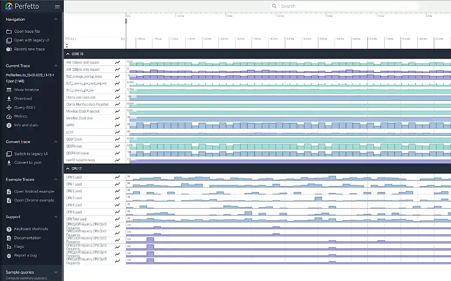Screen dimensions: 451x281
Task: Collapse the Navigation sidebar section
Action: [56, 19]
